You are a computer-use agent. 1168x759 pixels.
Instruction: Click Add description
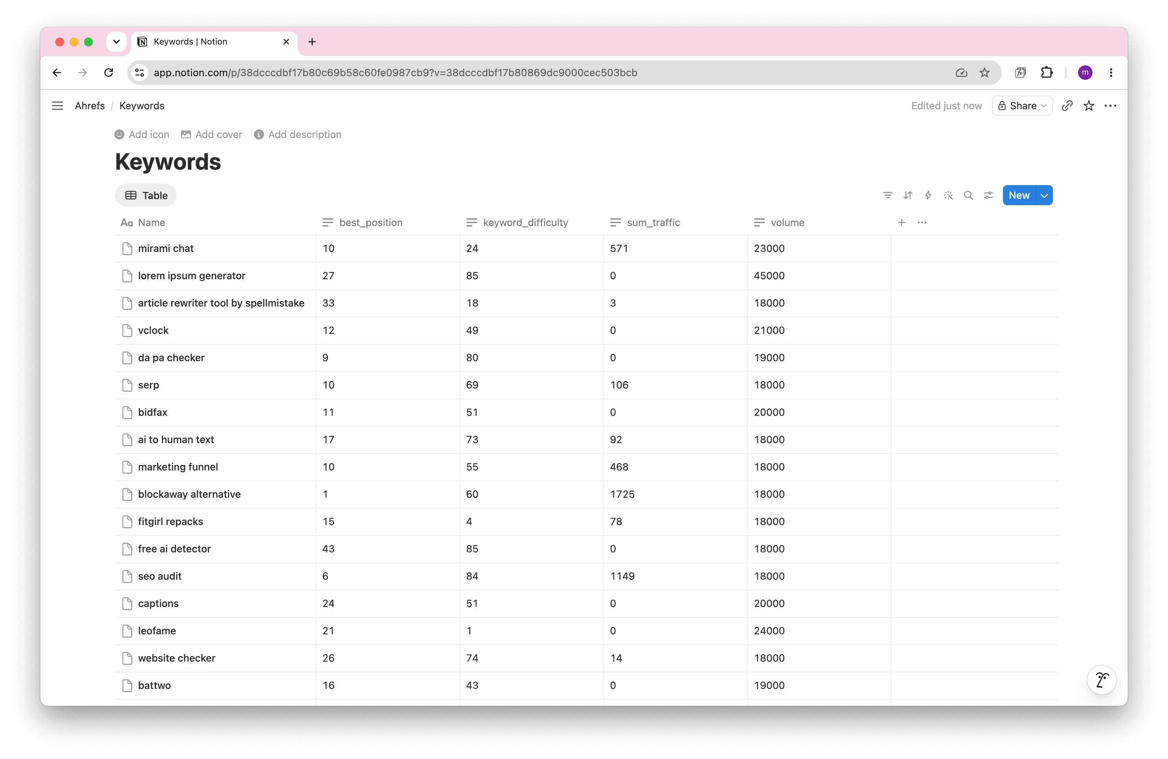coord(297,135)
